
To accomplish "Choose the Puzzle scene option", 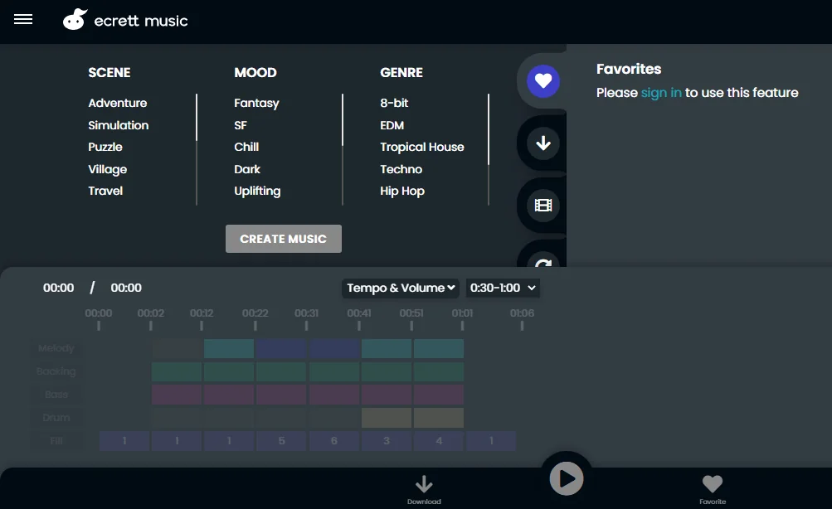I will tap(105, 147).
